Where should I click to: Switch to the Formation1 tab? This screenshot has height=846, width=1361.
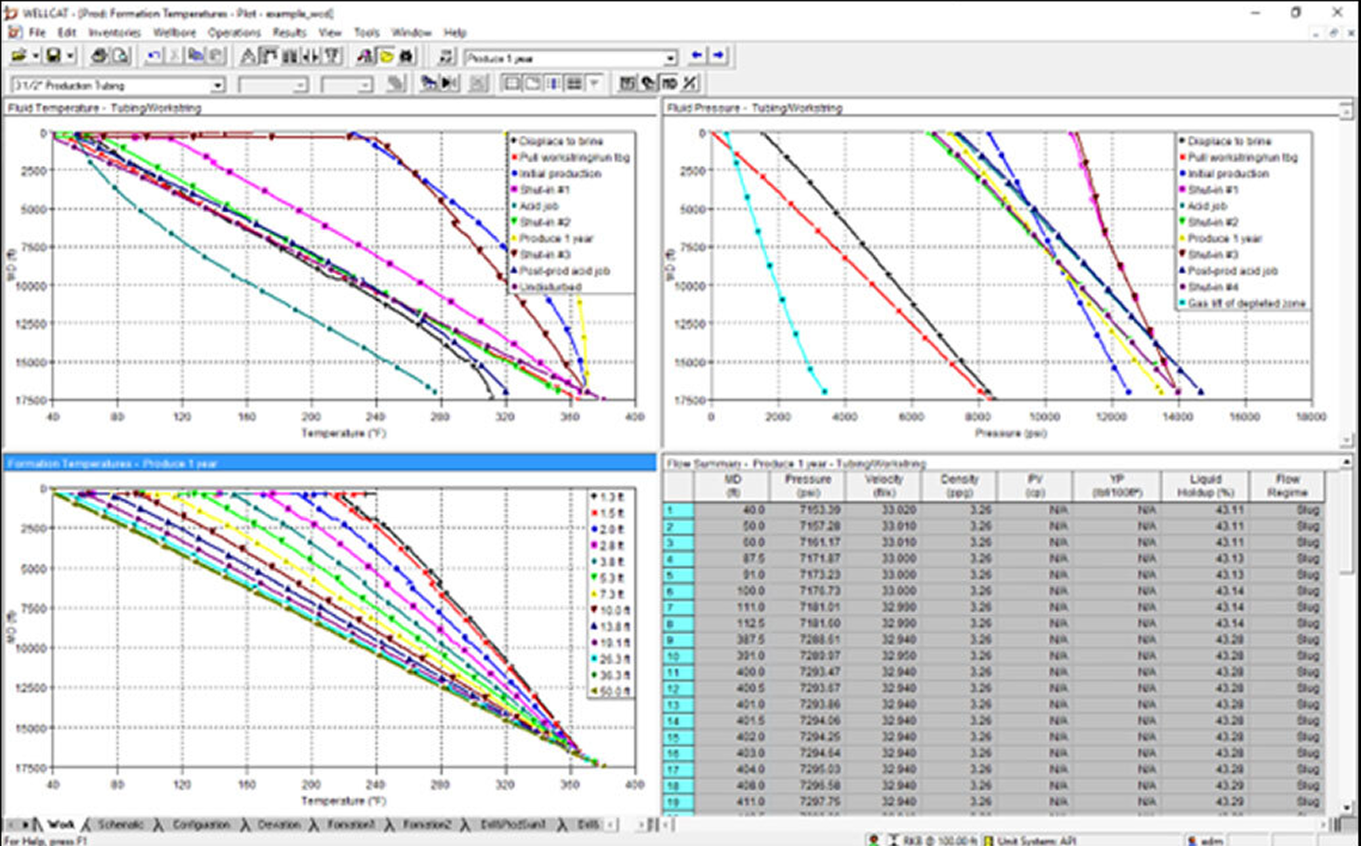coord(351,824)
